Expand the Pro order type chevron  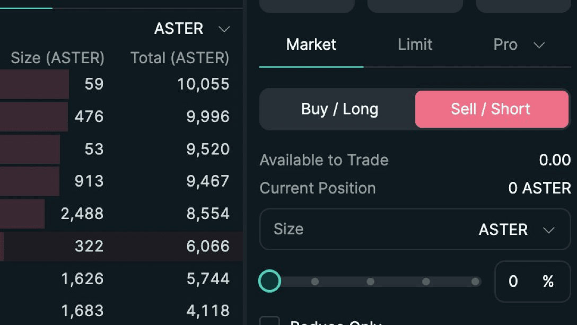pos(539,45)
